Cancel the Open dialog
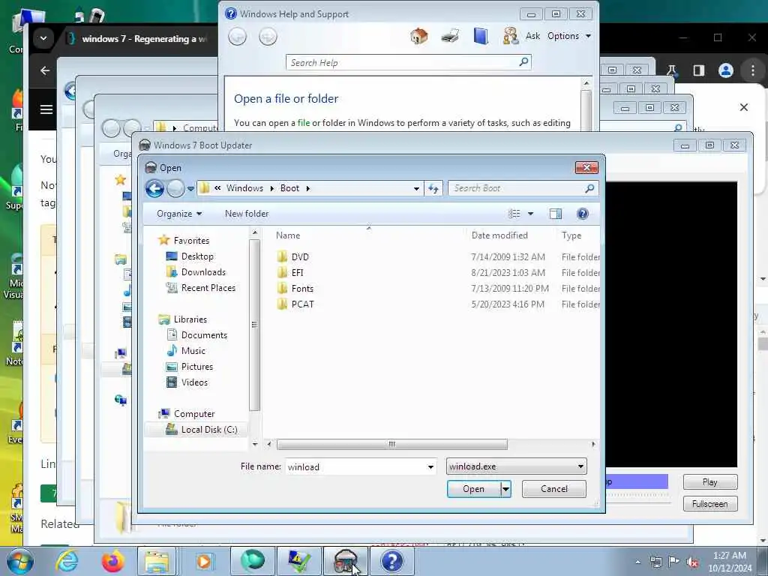This screenshot has width=768, height=576. click(x=554, y=489)
